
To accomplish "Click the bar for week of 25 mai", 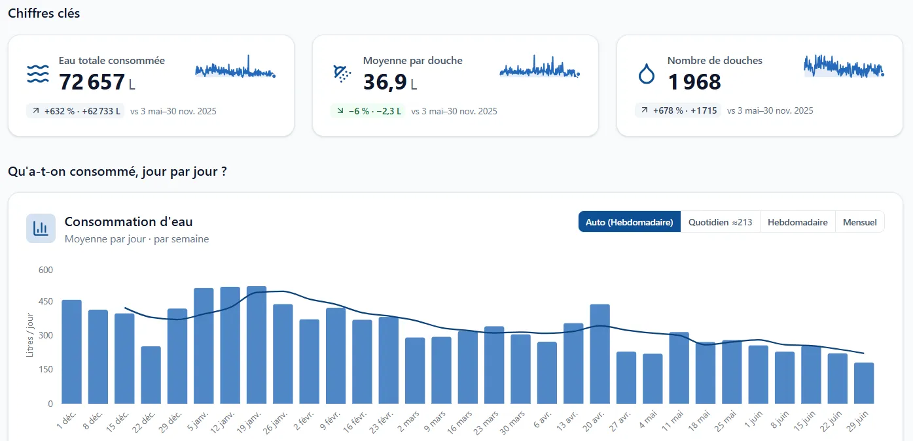I will pos(732,372).
